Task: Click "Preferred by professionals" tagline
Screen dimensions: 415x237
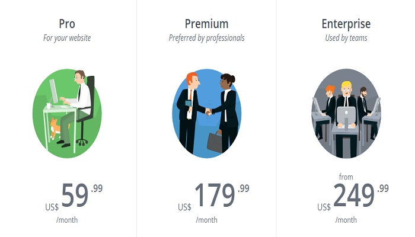Action: tap(206, 39)
